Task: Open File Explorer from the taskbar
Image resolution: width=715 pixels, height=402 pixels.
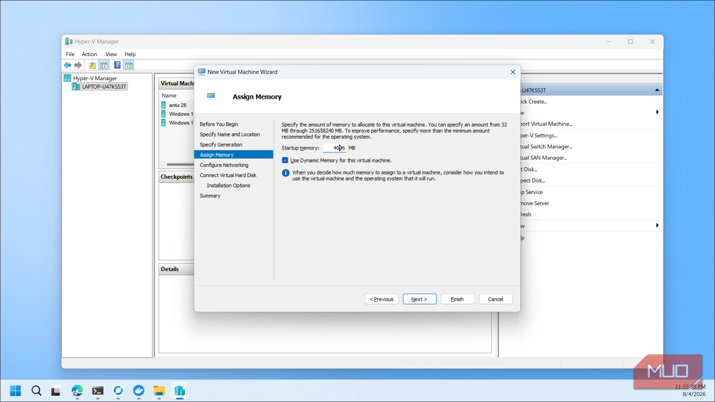Action: [159, 390]
